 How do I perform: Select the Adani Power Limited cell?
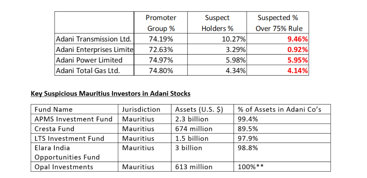[89, 60]
